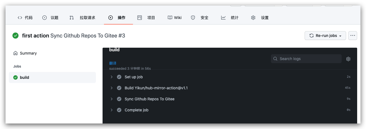Click the green workflow success checkmark icon
This screenshot has height=129, width=366.
pos(15,36)
